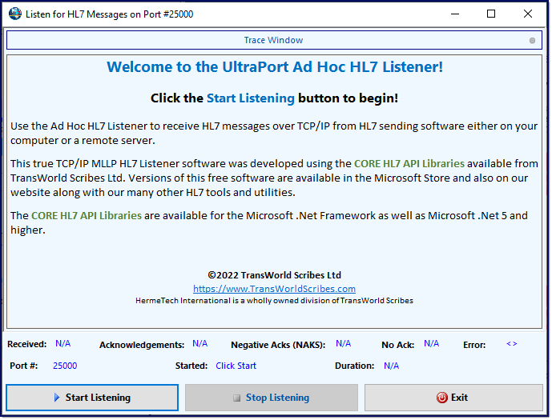Open the TransWorldScribes.com website link

(274, 289)
